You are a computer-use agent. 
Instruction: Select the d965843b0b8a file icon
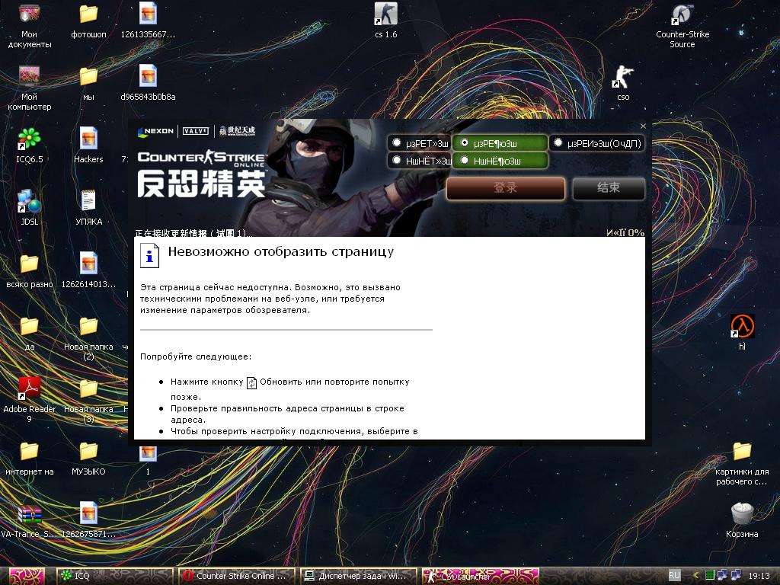pyautogui.click(x=148, y=76)
